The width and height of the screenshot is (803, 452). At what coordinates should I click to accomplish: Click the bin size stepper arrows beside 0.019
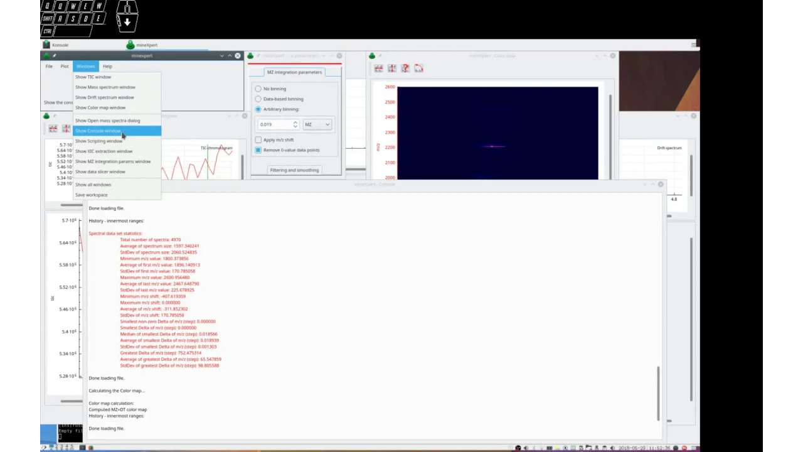[x=295, y=124]
